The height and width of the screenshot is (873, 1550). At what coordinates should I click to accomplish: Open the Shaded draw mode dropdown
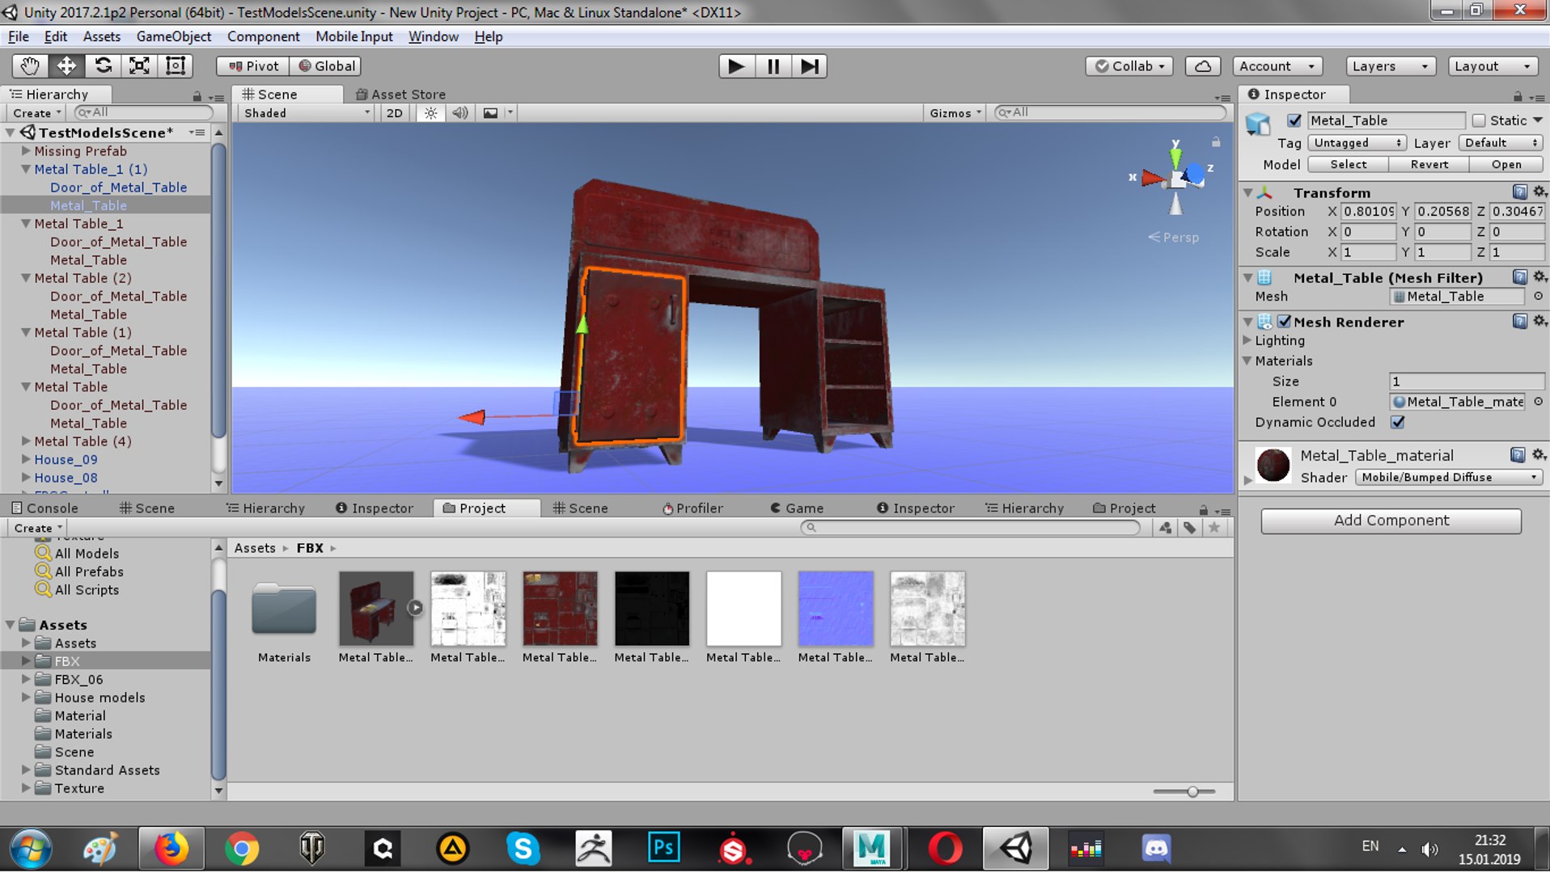[x=307, y=113]
